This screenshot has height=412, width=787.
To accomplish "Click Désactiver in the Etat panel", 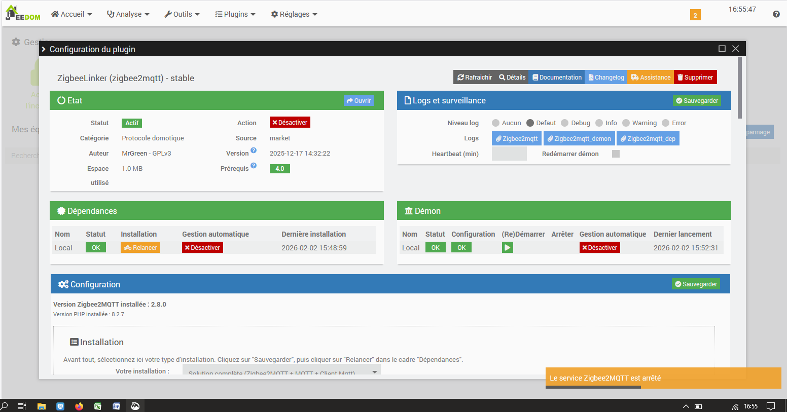I will (290, 123).
